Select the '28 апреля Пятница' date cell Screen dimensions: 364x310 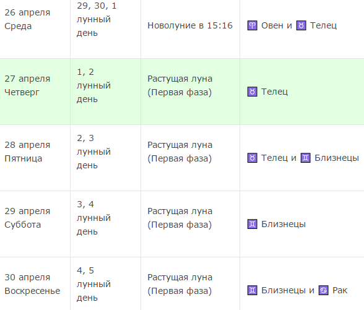(35, 158)
